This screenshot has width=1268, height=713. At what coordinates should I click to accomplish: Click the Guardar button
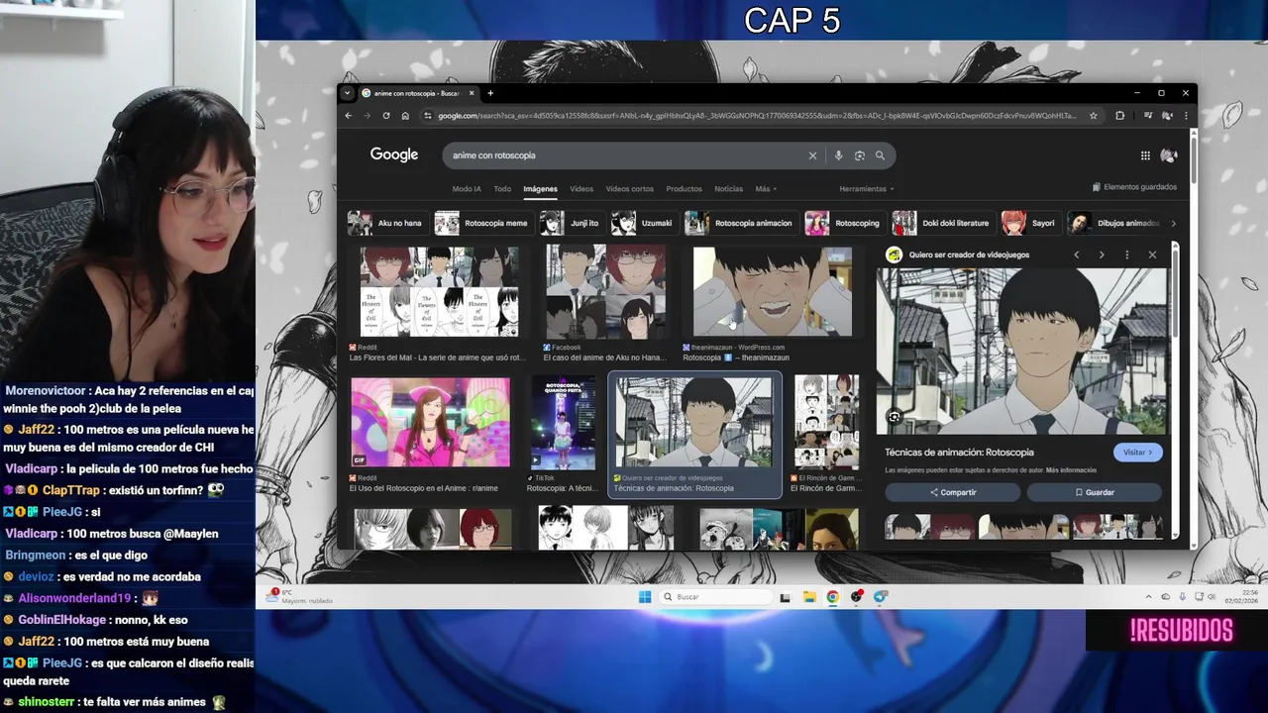click(x=1094, y=492)
